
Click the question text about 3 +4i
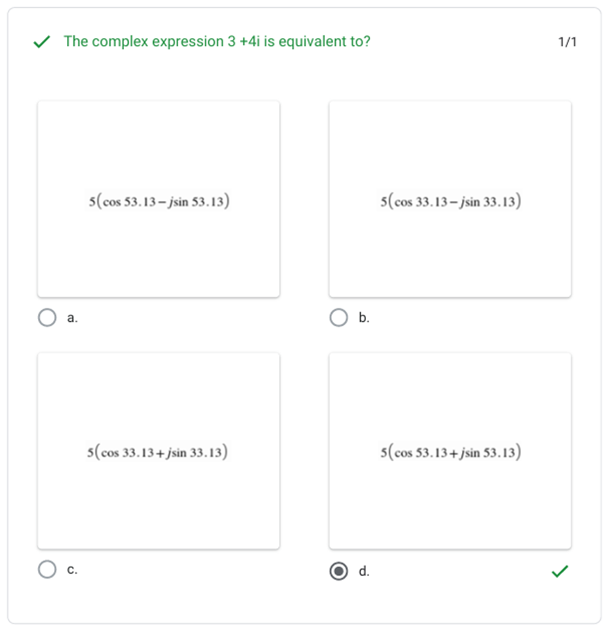point(217,42)
